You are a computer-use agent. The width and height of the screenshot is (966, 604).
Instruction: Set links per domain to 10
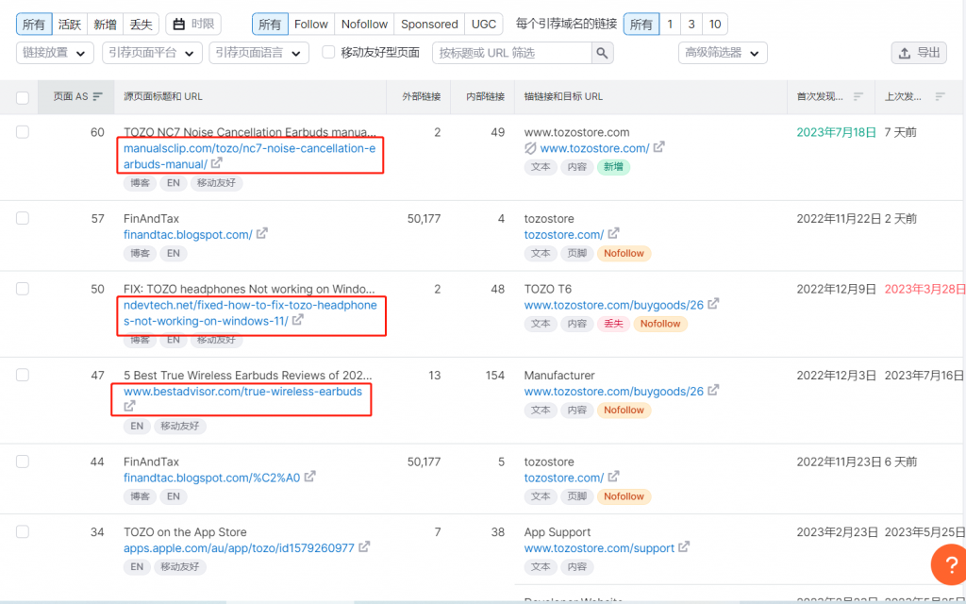point(715,24)
